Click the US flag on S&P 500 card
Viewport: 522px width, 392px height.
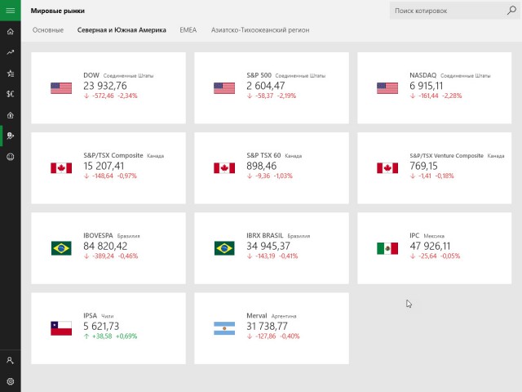click(224, 88)
